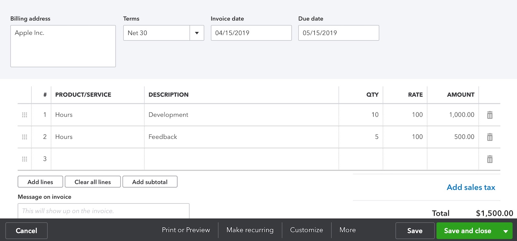Open the Terms dropdown arrow
The image size is (517, 241).
(197, 33)
